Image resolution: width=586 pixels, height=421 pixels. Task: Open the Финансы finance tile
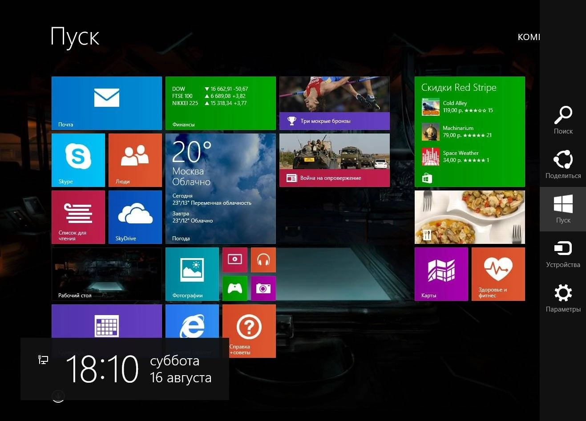pos(221,103)
